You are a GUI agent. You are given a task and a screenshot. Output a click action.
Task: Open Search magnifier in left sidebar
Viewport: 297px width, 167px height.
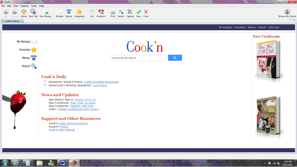click(29, 66)
